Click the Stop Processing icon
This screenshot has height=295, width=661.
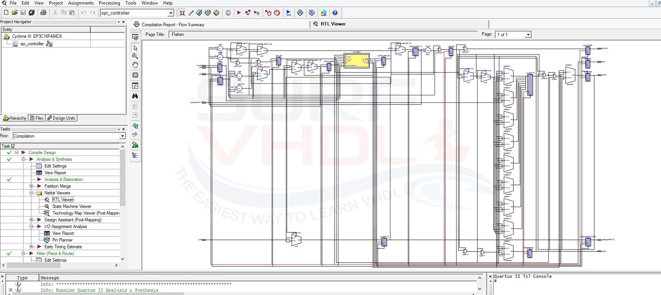click(x=228, y=13)
